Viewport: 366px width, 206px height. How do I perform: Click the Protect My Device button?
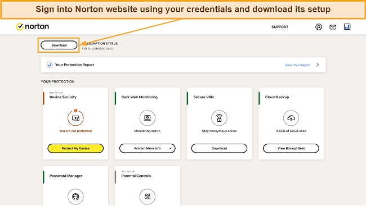point(75,148)
